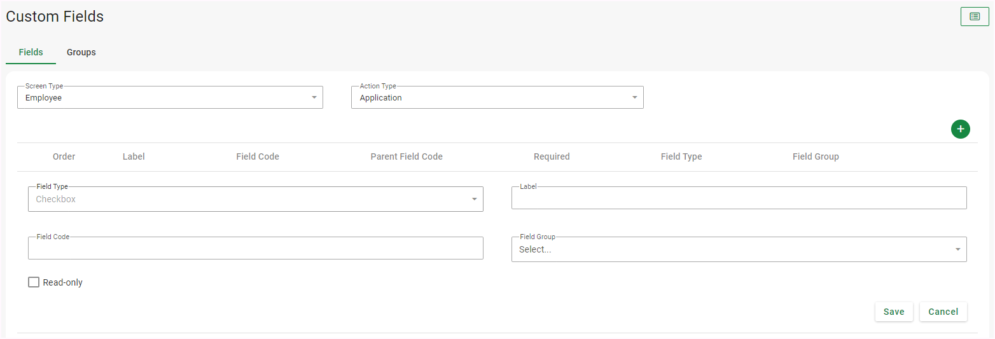Click the green plus add field icon
This screenshot has height=339, width=995.
click(960, 129)
